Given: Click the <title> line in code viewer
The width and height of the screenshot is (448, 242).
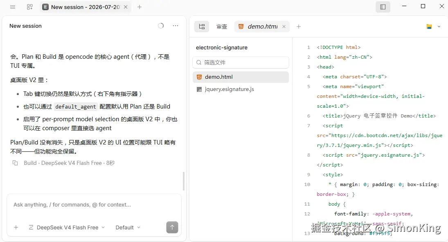Looking at the screenshot, I should click(379, 116).
